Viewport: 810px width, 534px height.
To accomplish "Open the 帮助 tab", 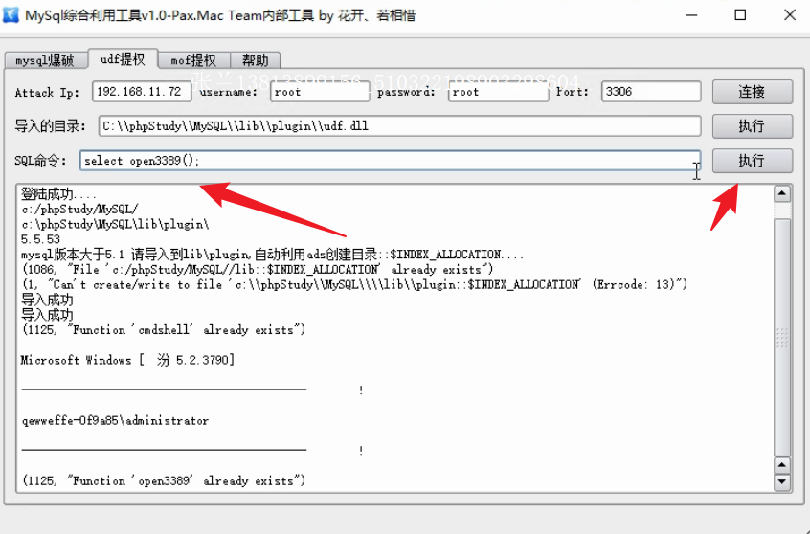I will click(x=256, y=60).
